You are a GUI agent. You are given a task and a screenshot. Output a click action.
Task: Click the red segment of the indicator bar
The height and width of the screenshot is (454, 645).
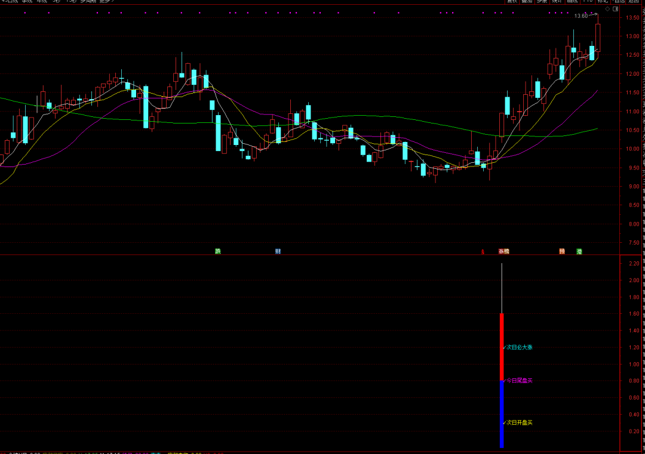(x=502, y=346)
